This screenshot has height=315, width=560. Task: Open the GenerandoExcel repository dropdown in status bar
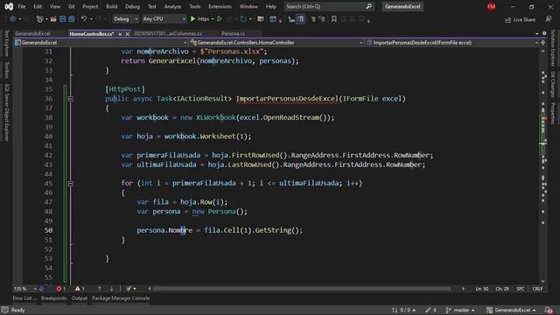511,310
